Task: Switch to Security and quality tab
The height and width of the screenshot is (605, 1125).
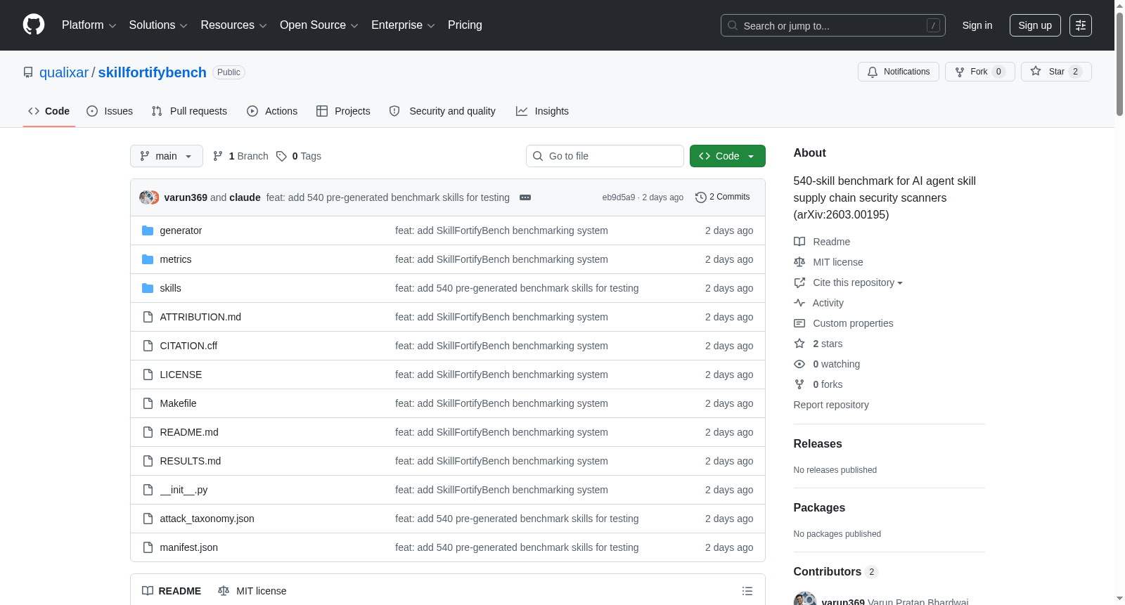Action: click(x=442, y=111)
